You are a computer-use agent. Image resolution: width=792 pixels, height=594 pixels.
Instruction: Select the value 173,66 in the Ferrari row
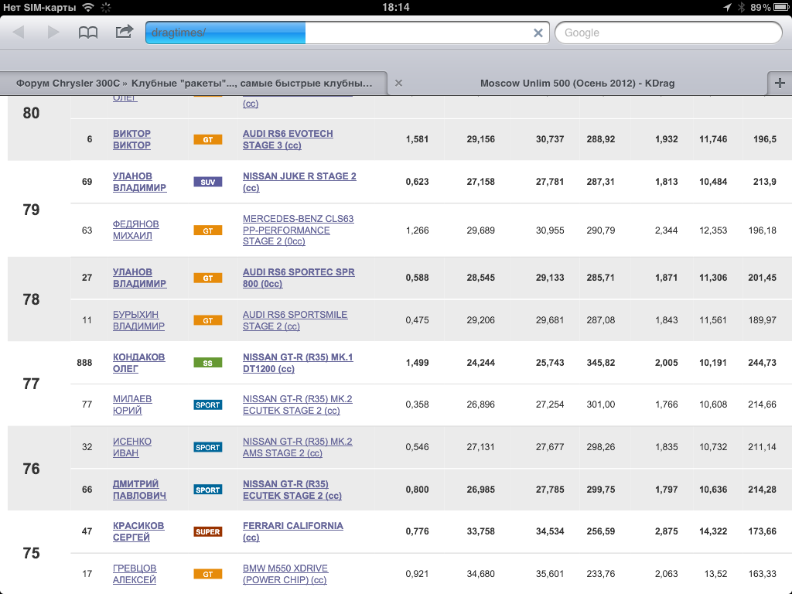coord(762,531)
